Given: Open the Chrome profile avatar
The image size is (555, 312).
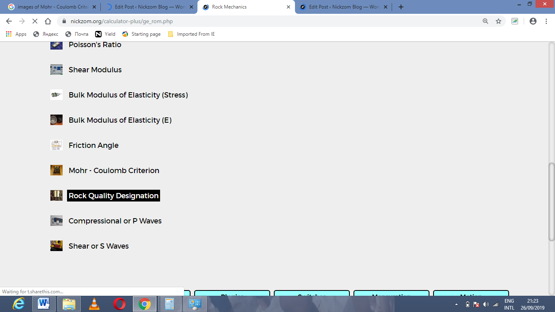Looking at the screenshot, I should coord(533,21).
